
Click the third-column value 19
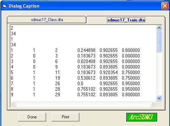58,78
